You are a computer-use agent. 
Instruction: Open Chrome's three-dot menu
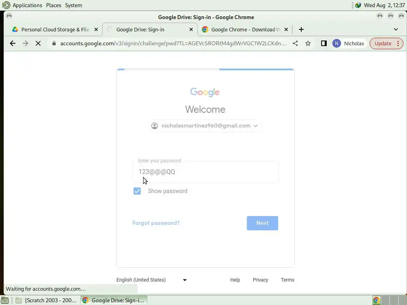[398, 43]
